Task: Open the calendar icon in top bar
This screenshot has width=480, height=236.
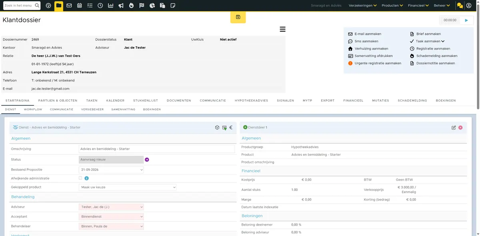Action: click(80, 6)
